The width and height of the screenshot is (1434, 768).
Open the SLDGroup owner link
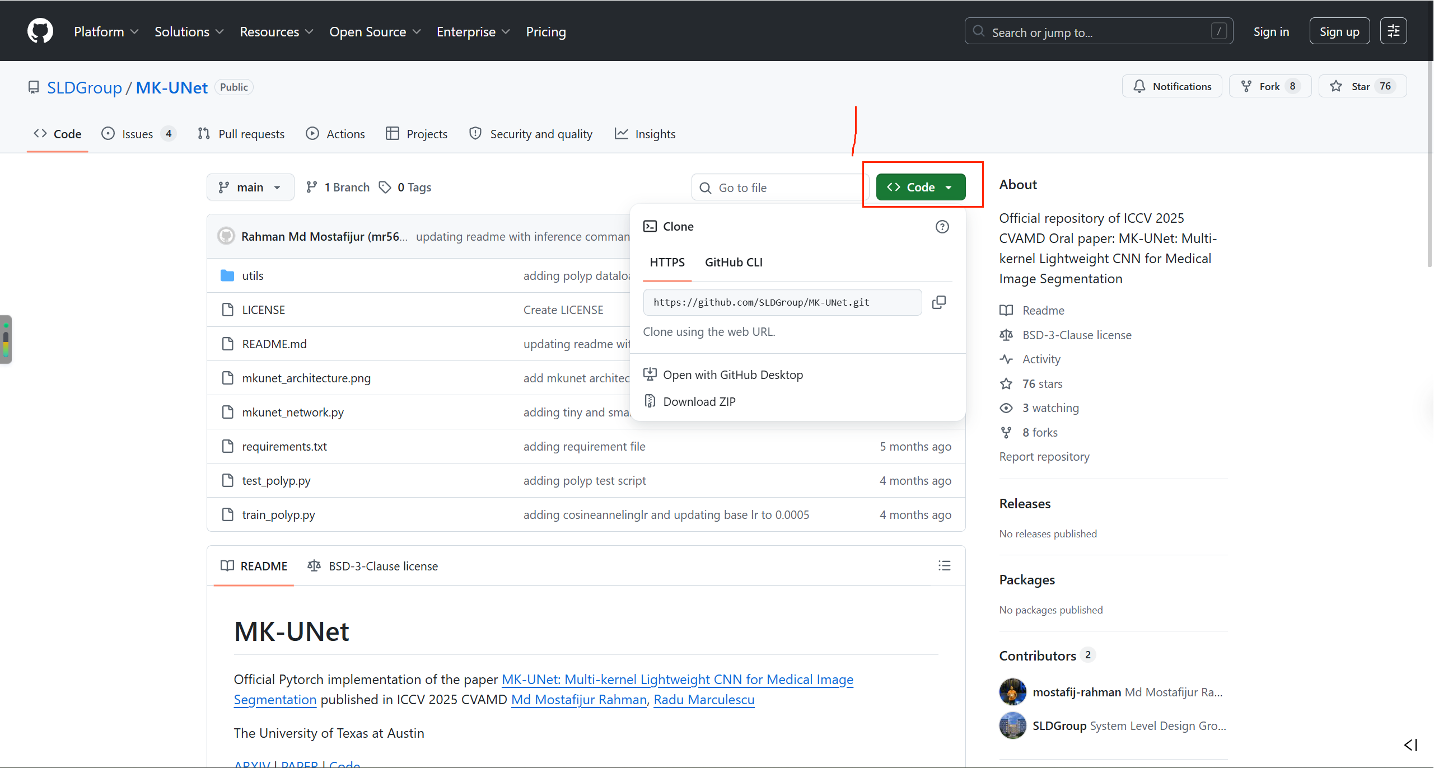click(x=85, y=87)
